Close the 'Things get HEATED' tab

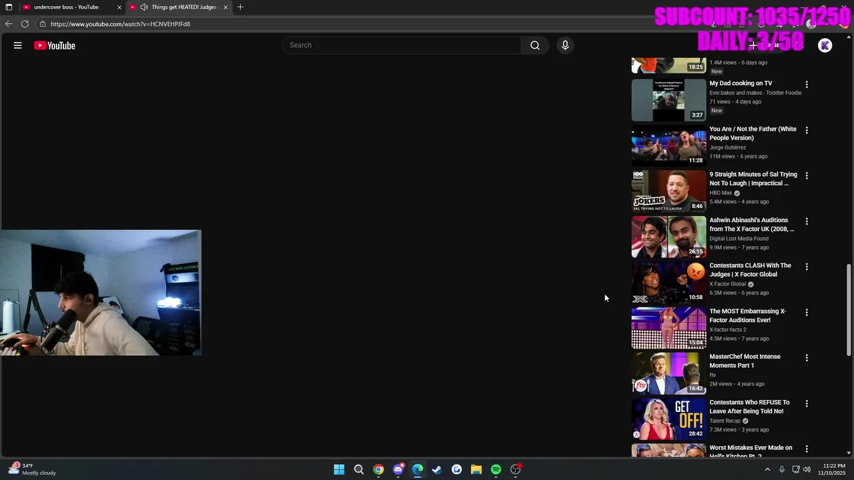point(226,7)
